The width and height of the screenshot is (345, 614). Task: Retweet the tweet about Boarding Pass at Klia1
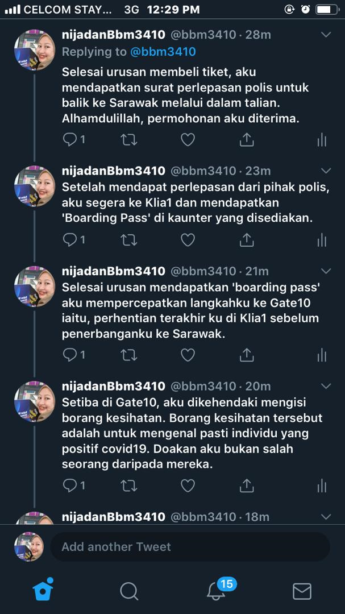[128, 240]
